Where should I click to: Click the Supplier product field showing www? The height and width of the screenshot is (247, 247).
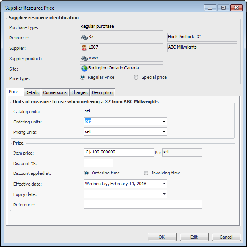pos(122,58)
